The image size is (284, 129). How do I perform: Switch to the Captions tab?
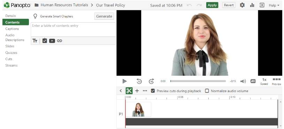point(12,29)
